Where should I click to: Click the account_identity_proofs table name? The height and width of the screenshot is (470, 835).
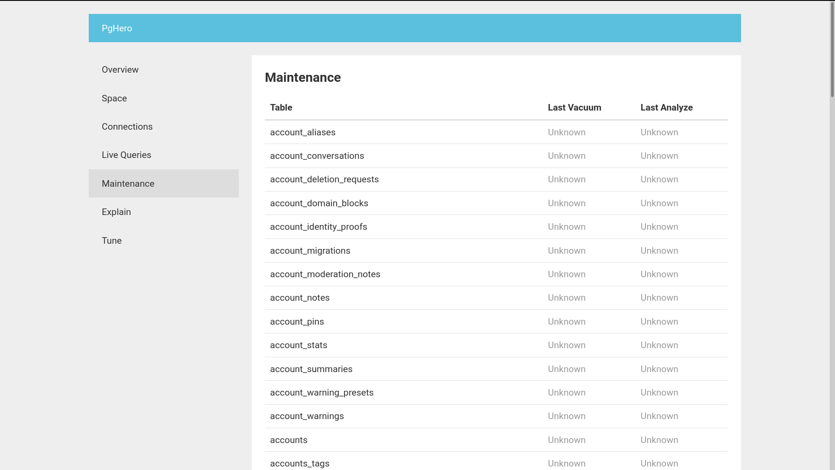(318, 227)
